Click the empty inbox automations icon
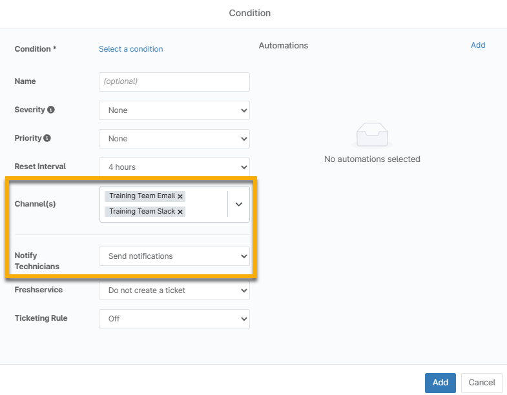 (372, 135)
